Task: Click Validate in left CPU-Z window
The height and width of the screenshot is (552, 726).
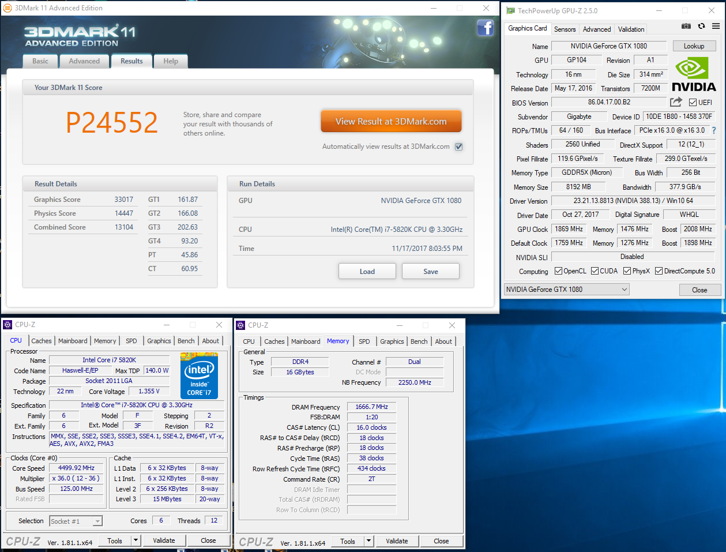Action: tap(164, 540)
